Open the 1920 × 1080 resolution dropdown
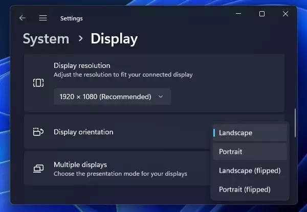Viewport: 307px width, 212px height. pyautogui.click(x=112, y=97)
